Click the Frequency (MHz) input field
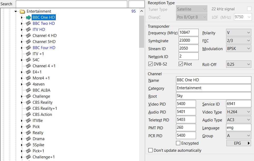The image size is (254, 161). point(188,33)
